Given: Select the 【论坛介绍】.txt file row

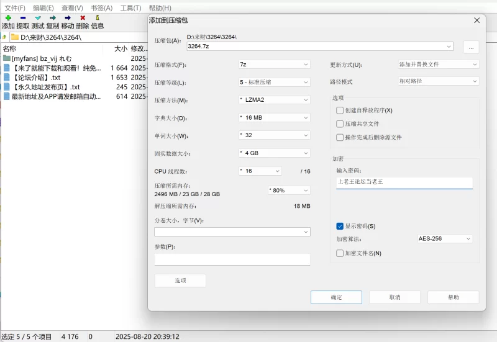Looking at the screenshot, I should click(x=75, y=77).
